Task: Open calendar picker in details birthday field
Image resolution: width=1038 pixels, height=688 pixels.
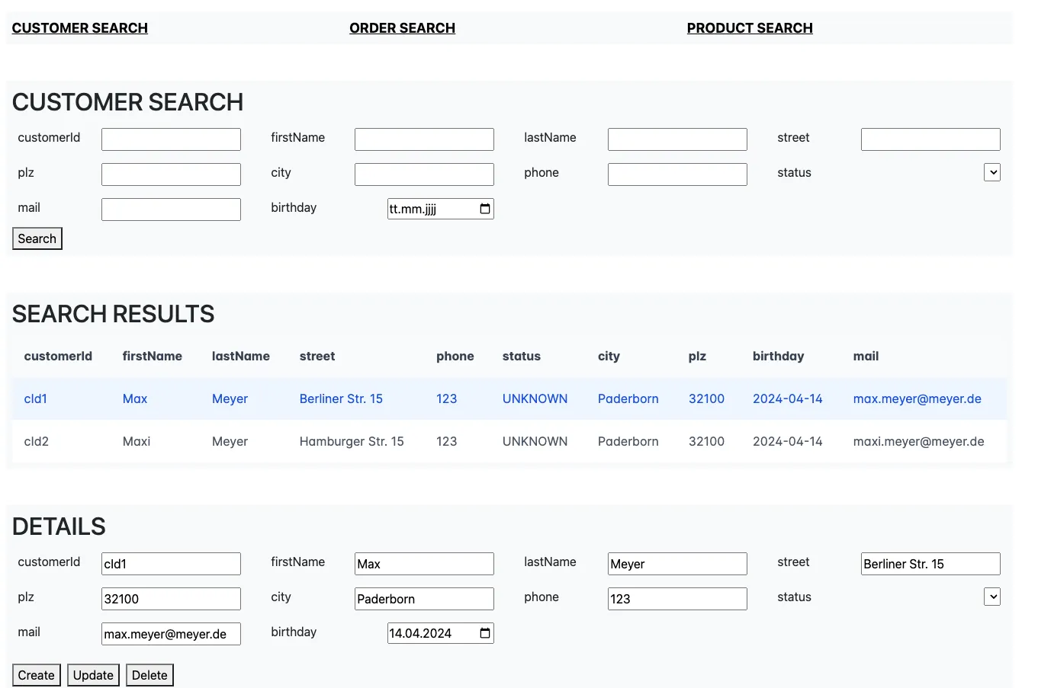Action: tap(485, 633)
